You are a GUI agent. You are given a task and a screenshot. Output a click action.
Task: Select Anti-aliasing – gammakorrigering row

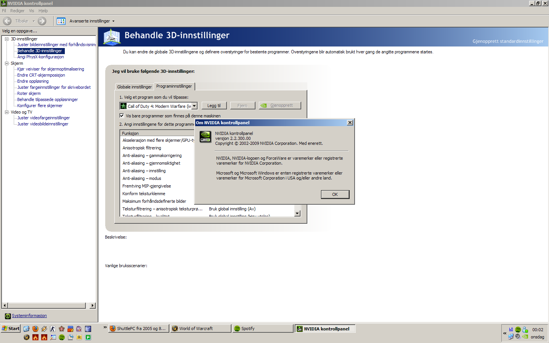(158, 155)
